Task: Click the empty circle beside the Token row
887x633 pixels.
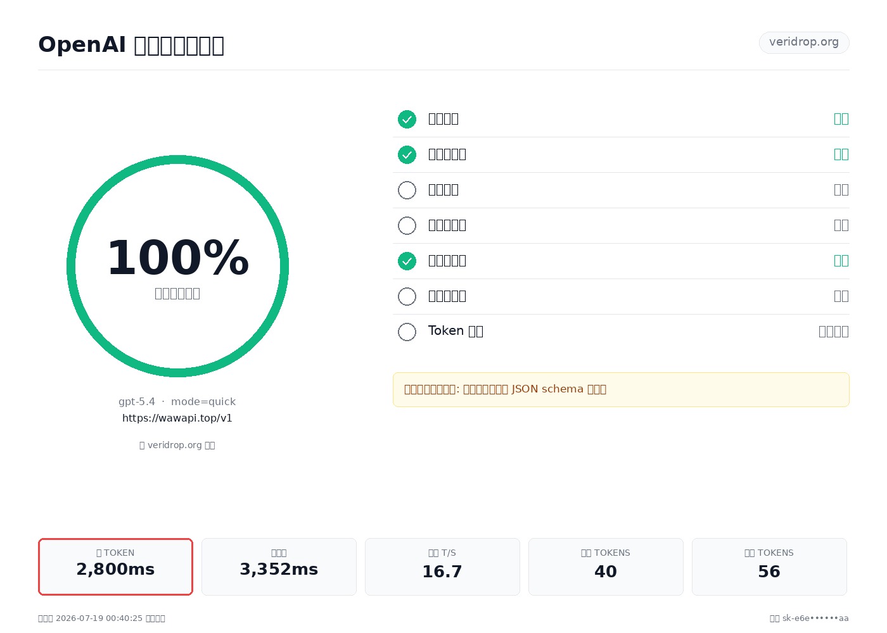Action: coord(407,332)
